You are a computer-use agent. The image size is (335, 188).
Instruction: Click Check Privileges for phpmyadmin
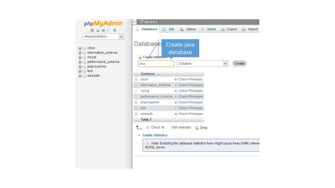(x=191, y=102)
